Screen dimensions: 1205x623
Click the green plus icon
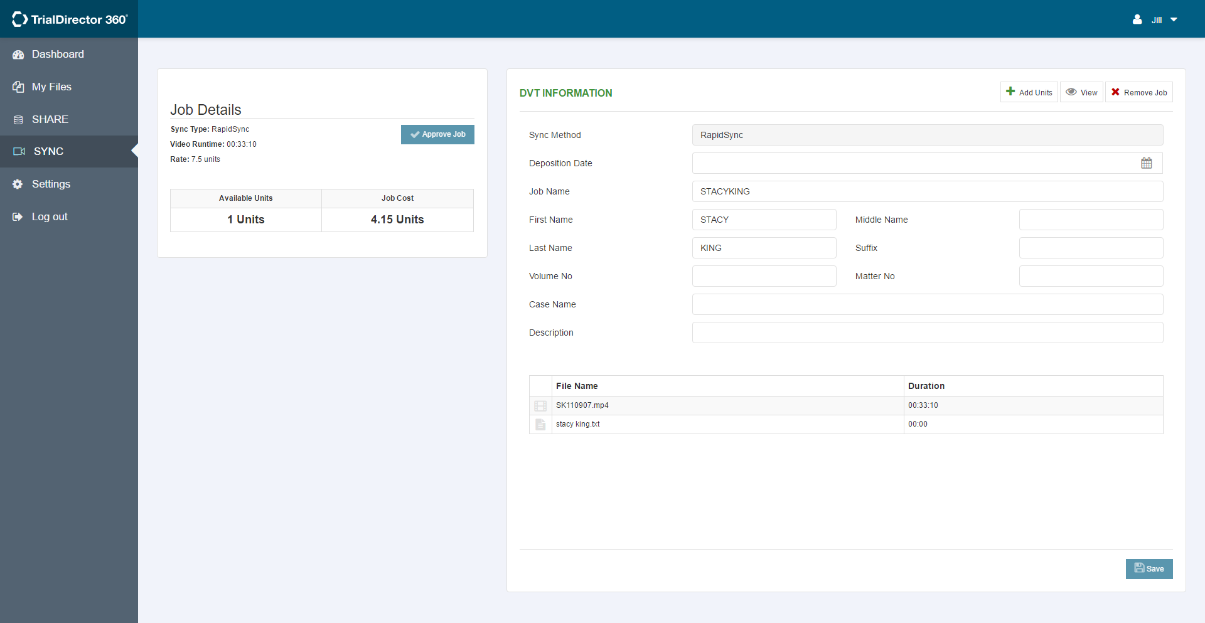pyautogui.click(x=1010, y=92)
